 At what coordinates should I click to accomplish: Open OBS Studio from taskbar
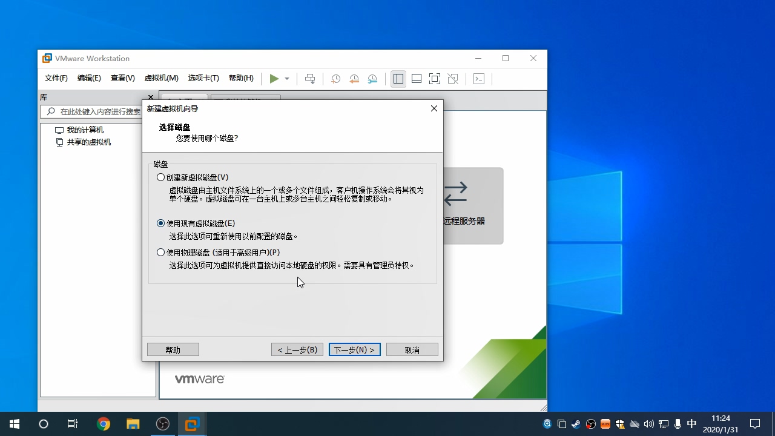tap(162, 424)
